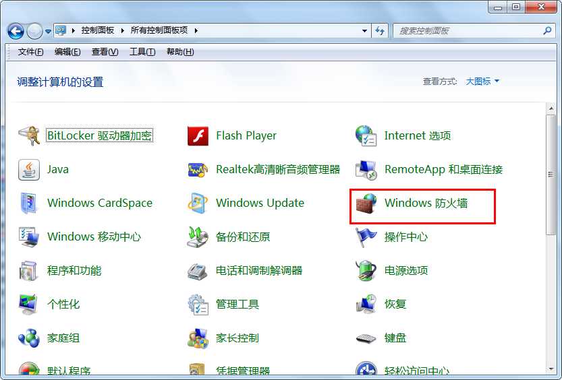The image size is (562, 380).
Task: Open the 程序和功能 icon
Action: pos(29,271)
